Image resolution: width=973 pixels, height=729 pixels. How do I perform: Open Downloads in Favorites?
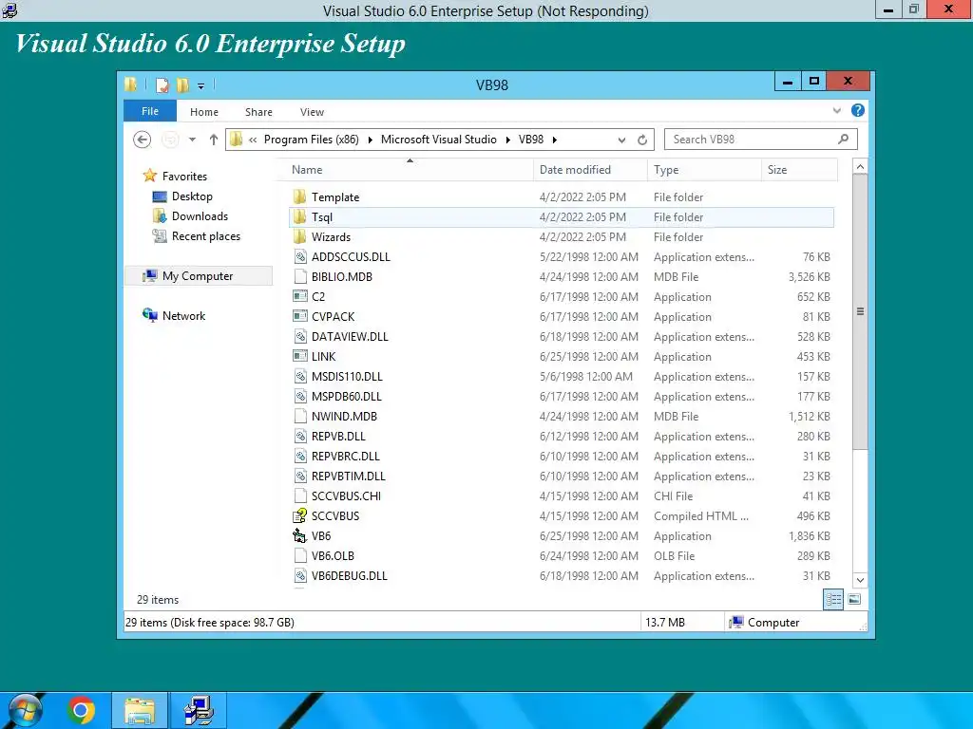click(x=200, y=216)
